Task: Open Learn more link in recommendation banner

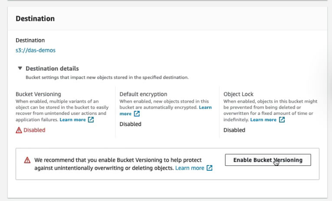Action: (x=189, y=168)
